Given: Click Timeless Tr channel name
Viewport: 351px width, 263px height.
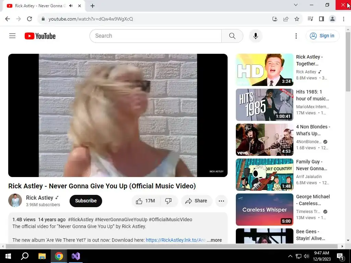Looking at the screenshot, I should point(308,211).
